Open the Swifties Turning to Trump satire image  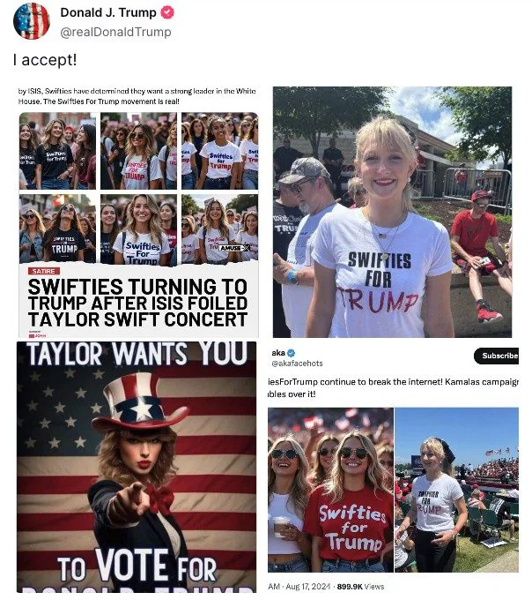[x=138, y=213]
